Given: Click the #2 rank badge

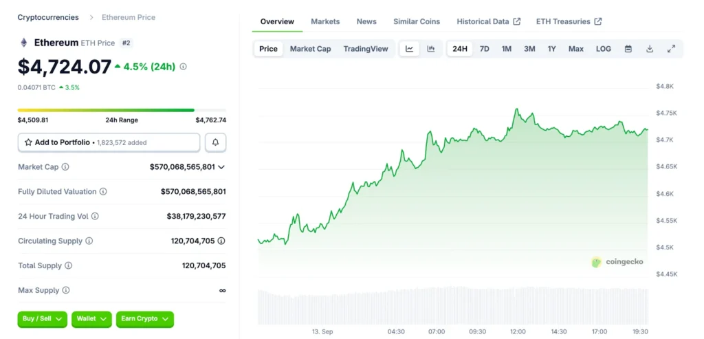Looking at the screenshot, I should coord(126,43).
